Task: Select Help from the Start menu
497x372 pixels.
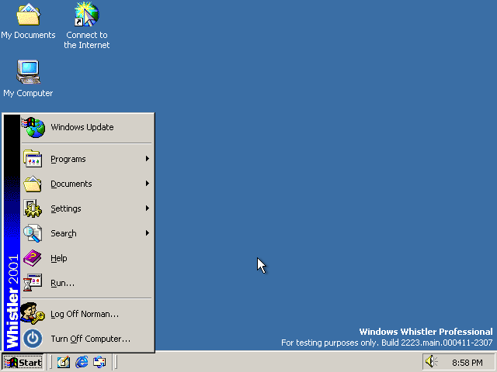Action: (59, 258)
